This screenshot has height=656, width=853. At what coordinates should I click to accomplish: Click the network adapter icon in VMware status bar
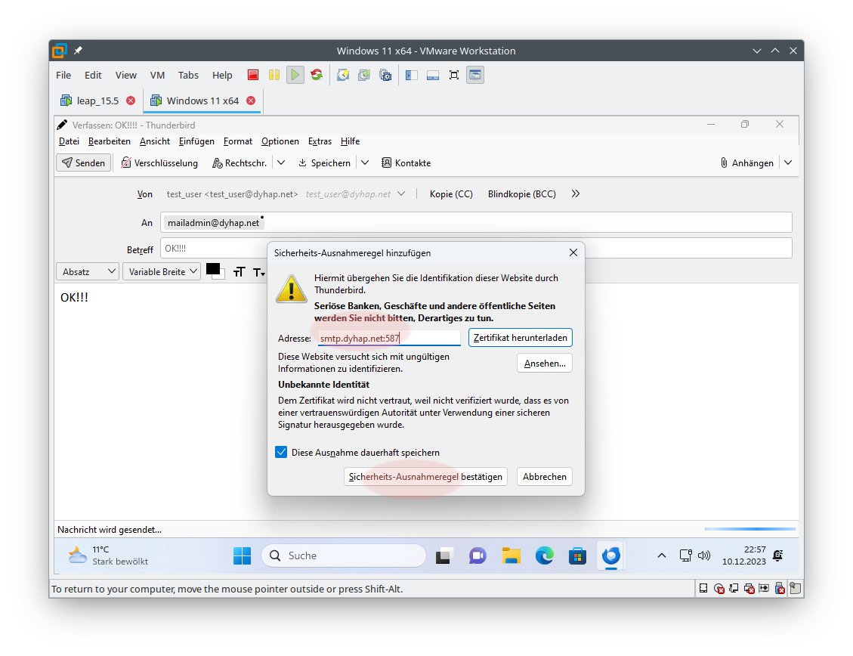(734, 588)
